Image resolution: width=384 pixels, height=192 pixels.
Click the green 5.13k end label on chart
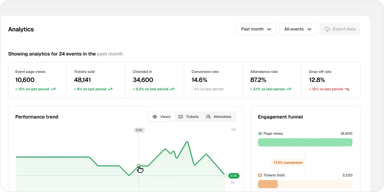coord(234,176)
